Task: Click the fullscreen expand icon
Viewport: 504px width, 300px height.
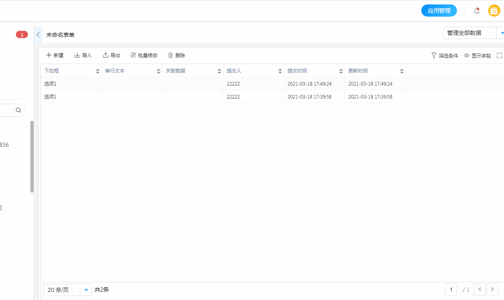Action: (500, 56)
